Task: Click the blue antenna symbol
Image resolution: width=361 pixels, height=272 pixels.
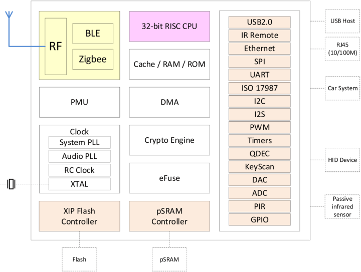Action: (x=9, y=15)
